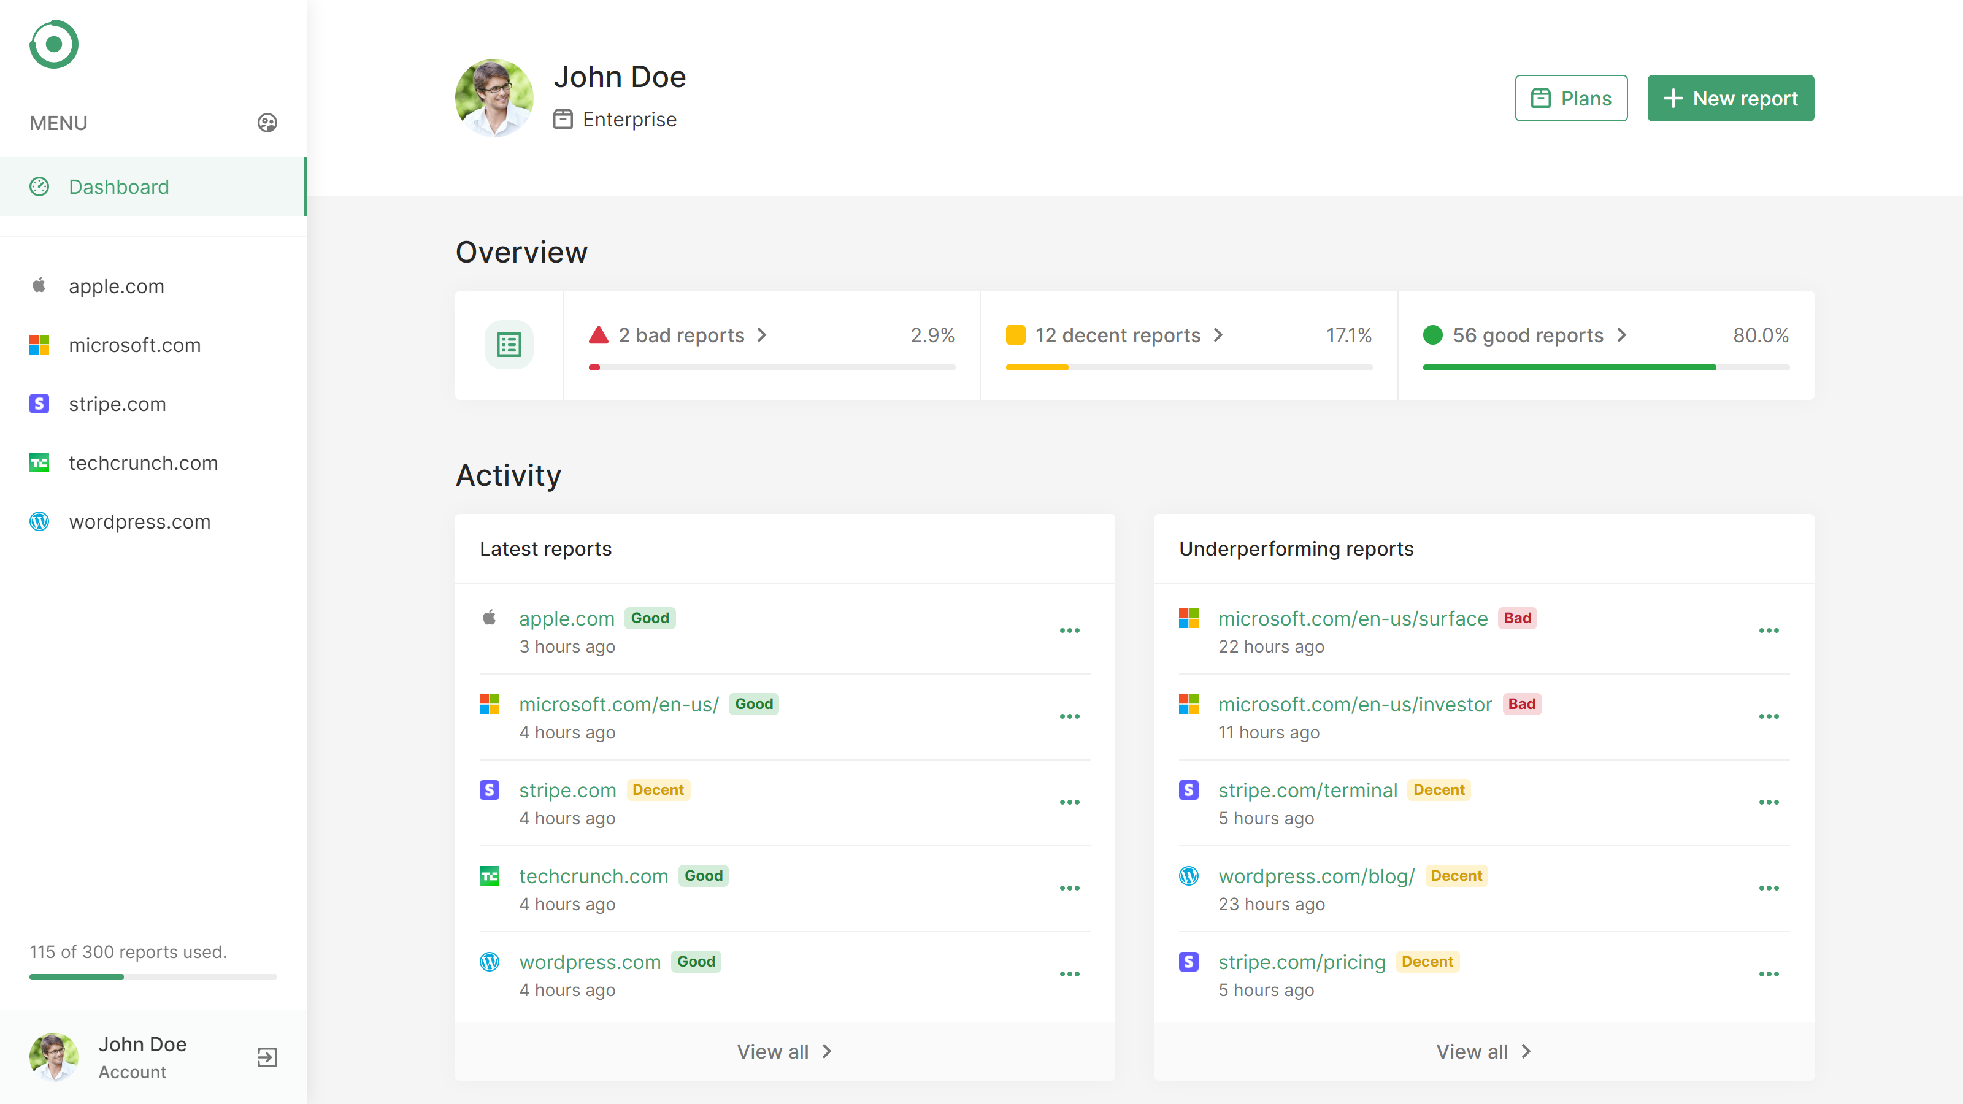This screenshot has width=1963, height=1104.
Task: Click WordPress icon beside wordpress.com/blog/
Action: click(1189, 875)
